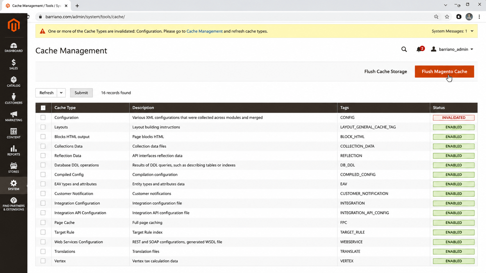Click the Tags column header
The width and height of the screenshot is (486, 273).
pos(344,108)
